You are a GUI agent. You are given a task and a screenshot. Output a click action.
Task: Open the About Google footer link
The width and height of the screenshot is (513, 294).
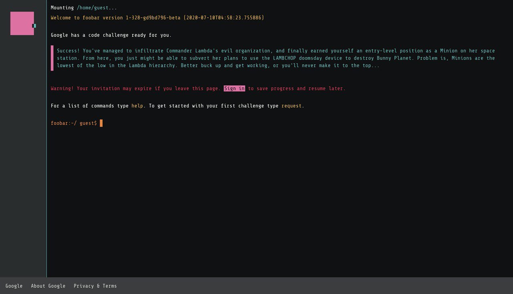tap(48, 286)
